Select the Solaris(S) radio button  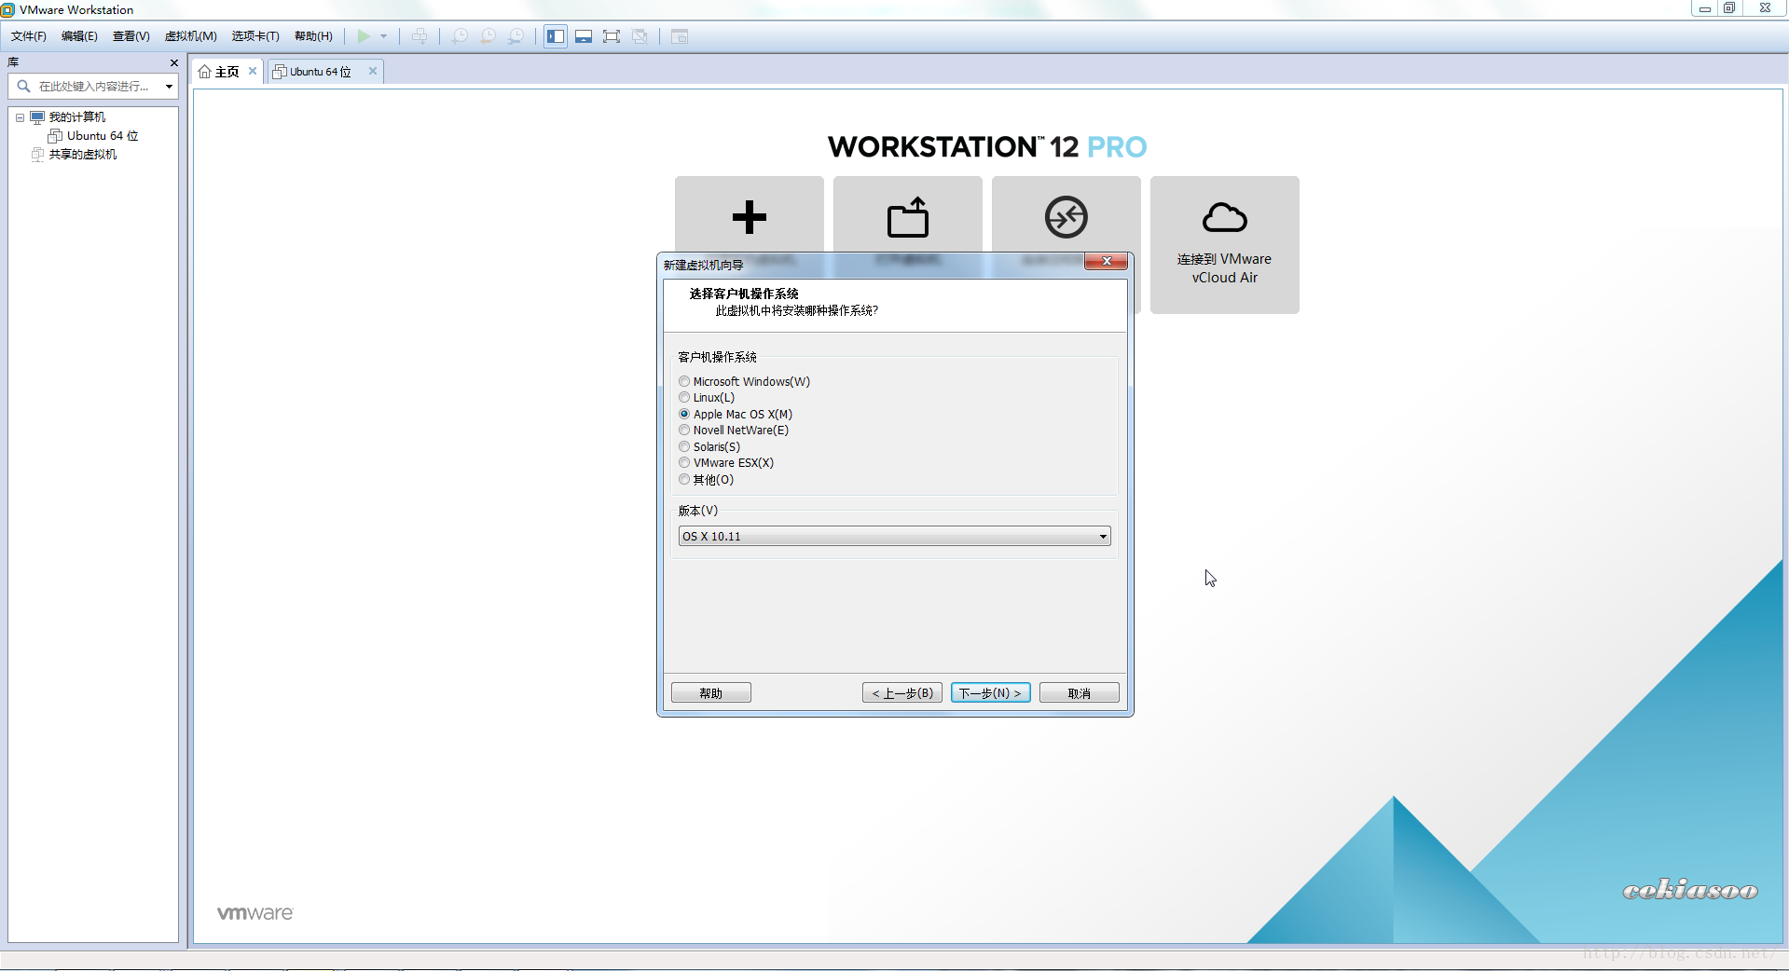[684, 446]
